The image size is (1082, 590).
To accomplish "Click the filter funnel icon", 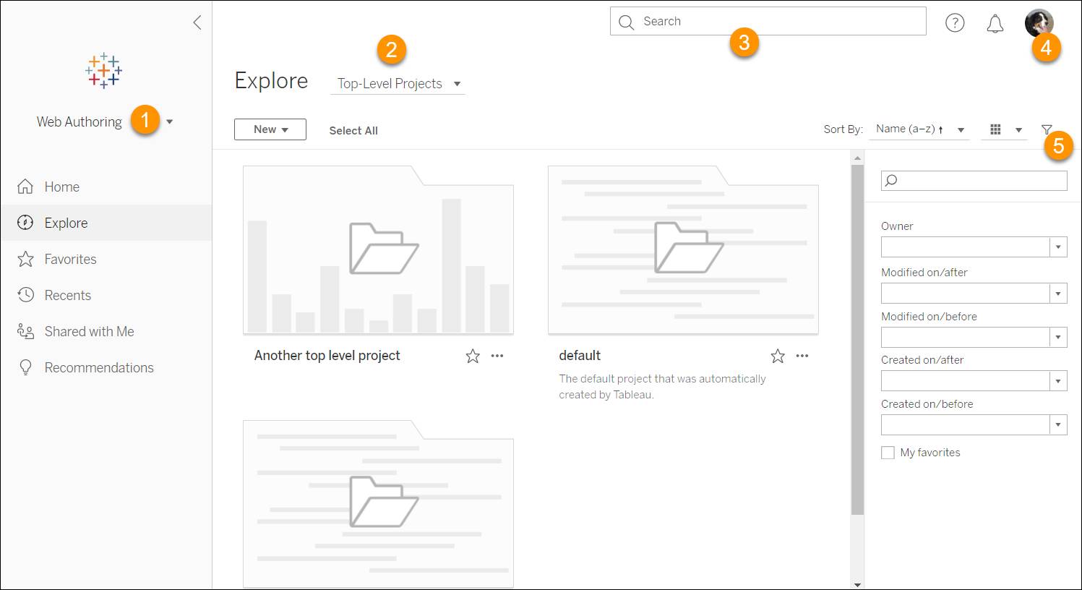I will (1047, 129).
